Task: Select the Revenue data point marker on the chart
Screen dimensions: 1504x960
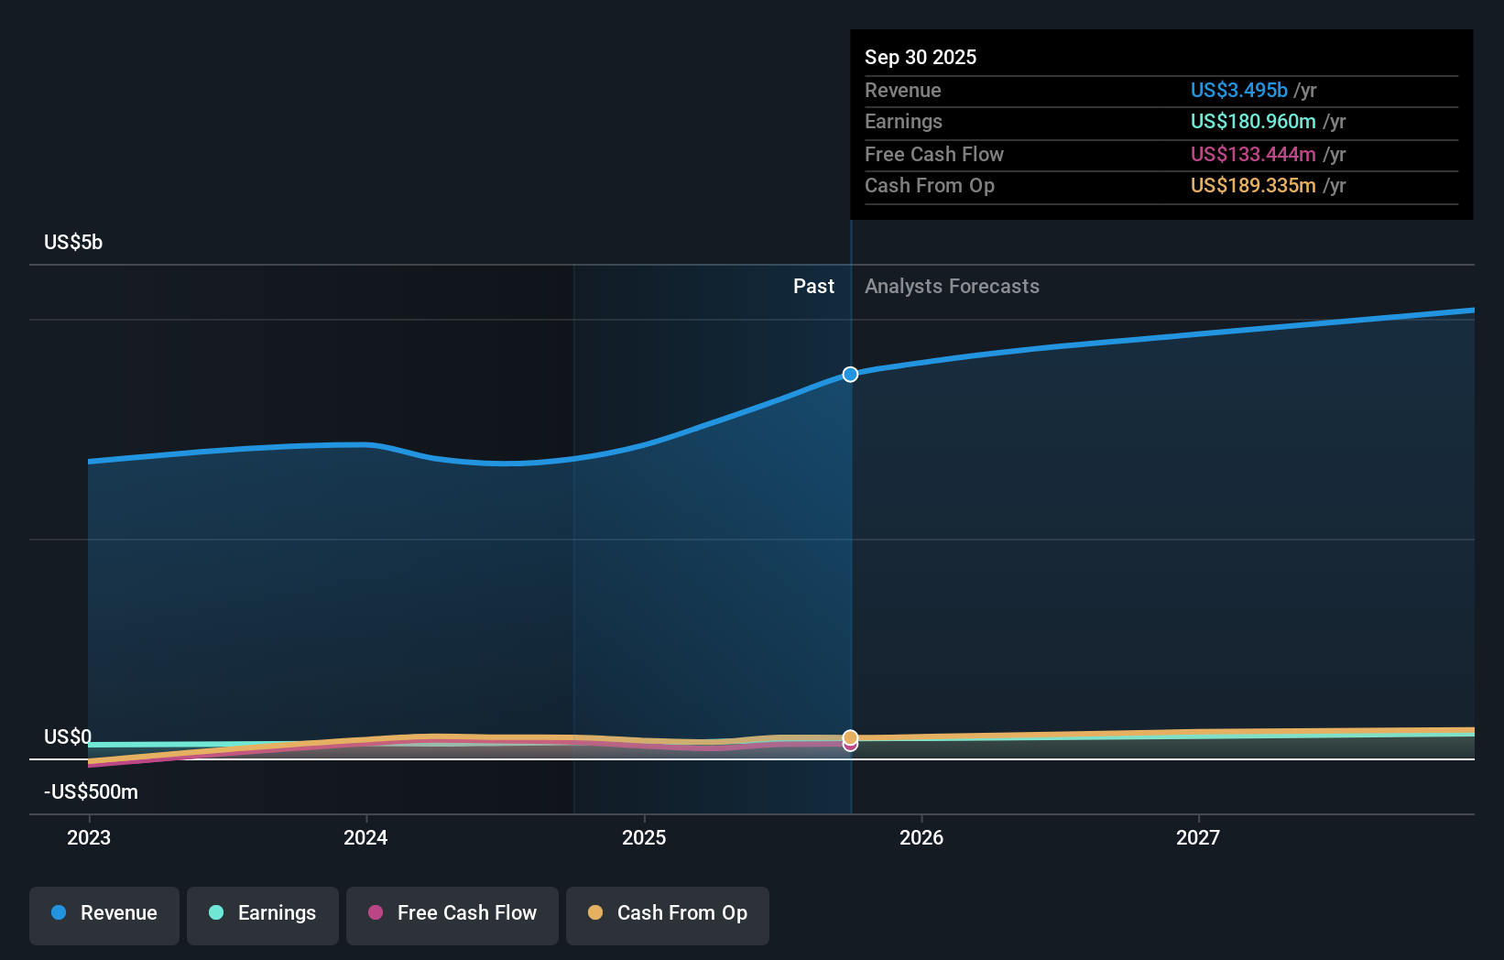Action: (x=849, y=374)
